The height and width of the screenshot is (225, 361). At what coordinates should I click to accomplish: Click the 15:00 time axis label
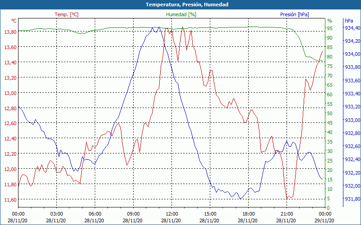point(210,214)
